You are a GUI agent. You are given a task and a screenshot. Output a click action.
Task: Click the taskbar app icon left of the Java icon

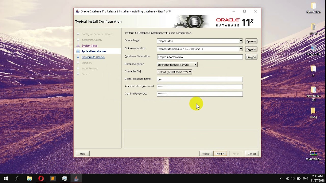64,178
